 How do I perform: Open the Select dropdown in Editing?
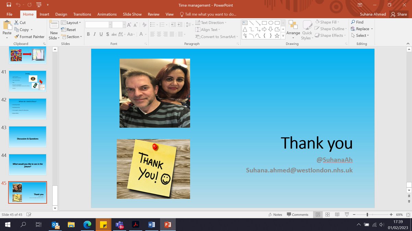360,35
